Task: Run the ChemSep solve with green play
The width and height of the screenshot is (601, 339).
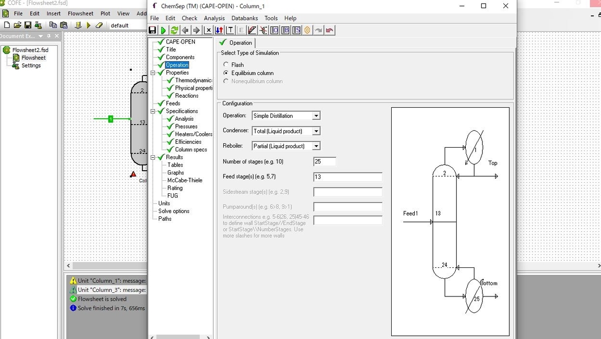Action: tap(163, 31)
